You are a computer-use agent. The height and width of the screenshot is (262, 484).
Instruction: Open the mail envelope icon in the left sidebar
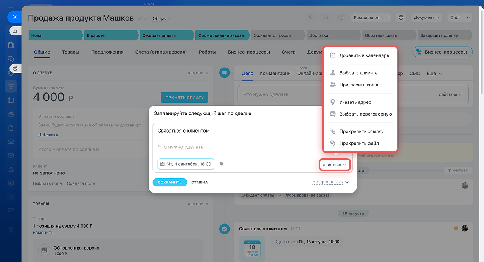[x=11, y=156]
